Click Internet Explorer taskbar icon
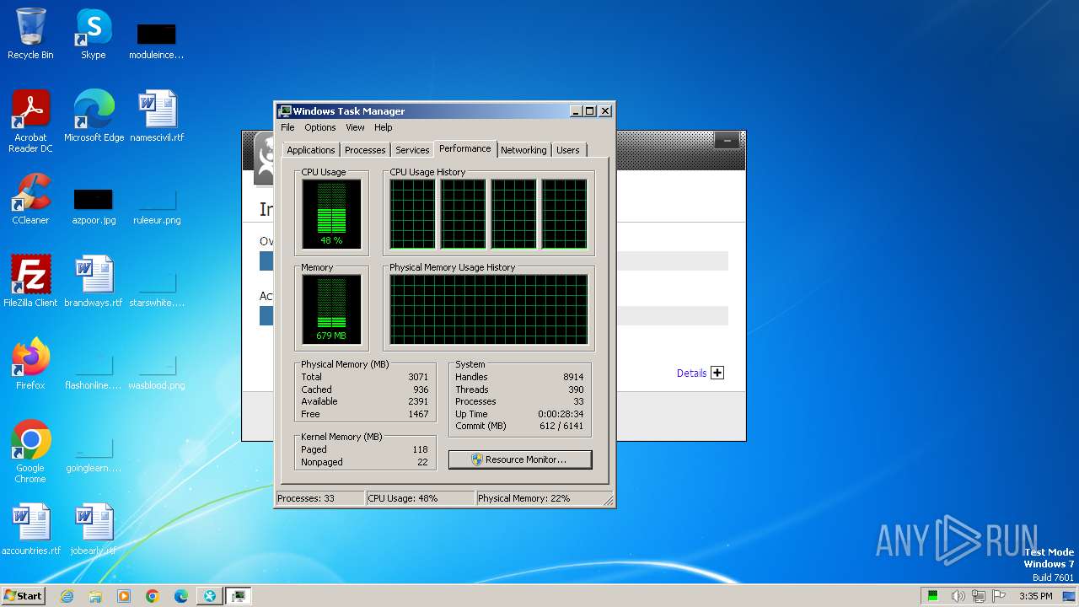The width and height of the screenshot is (1079, 607). 67,596
